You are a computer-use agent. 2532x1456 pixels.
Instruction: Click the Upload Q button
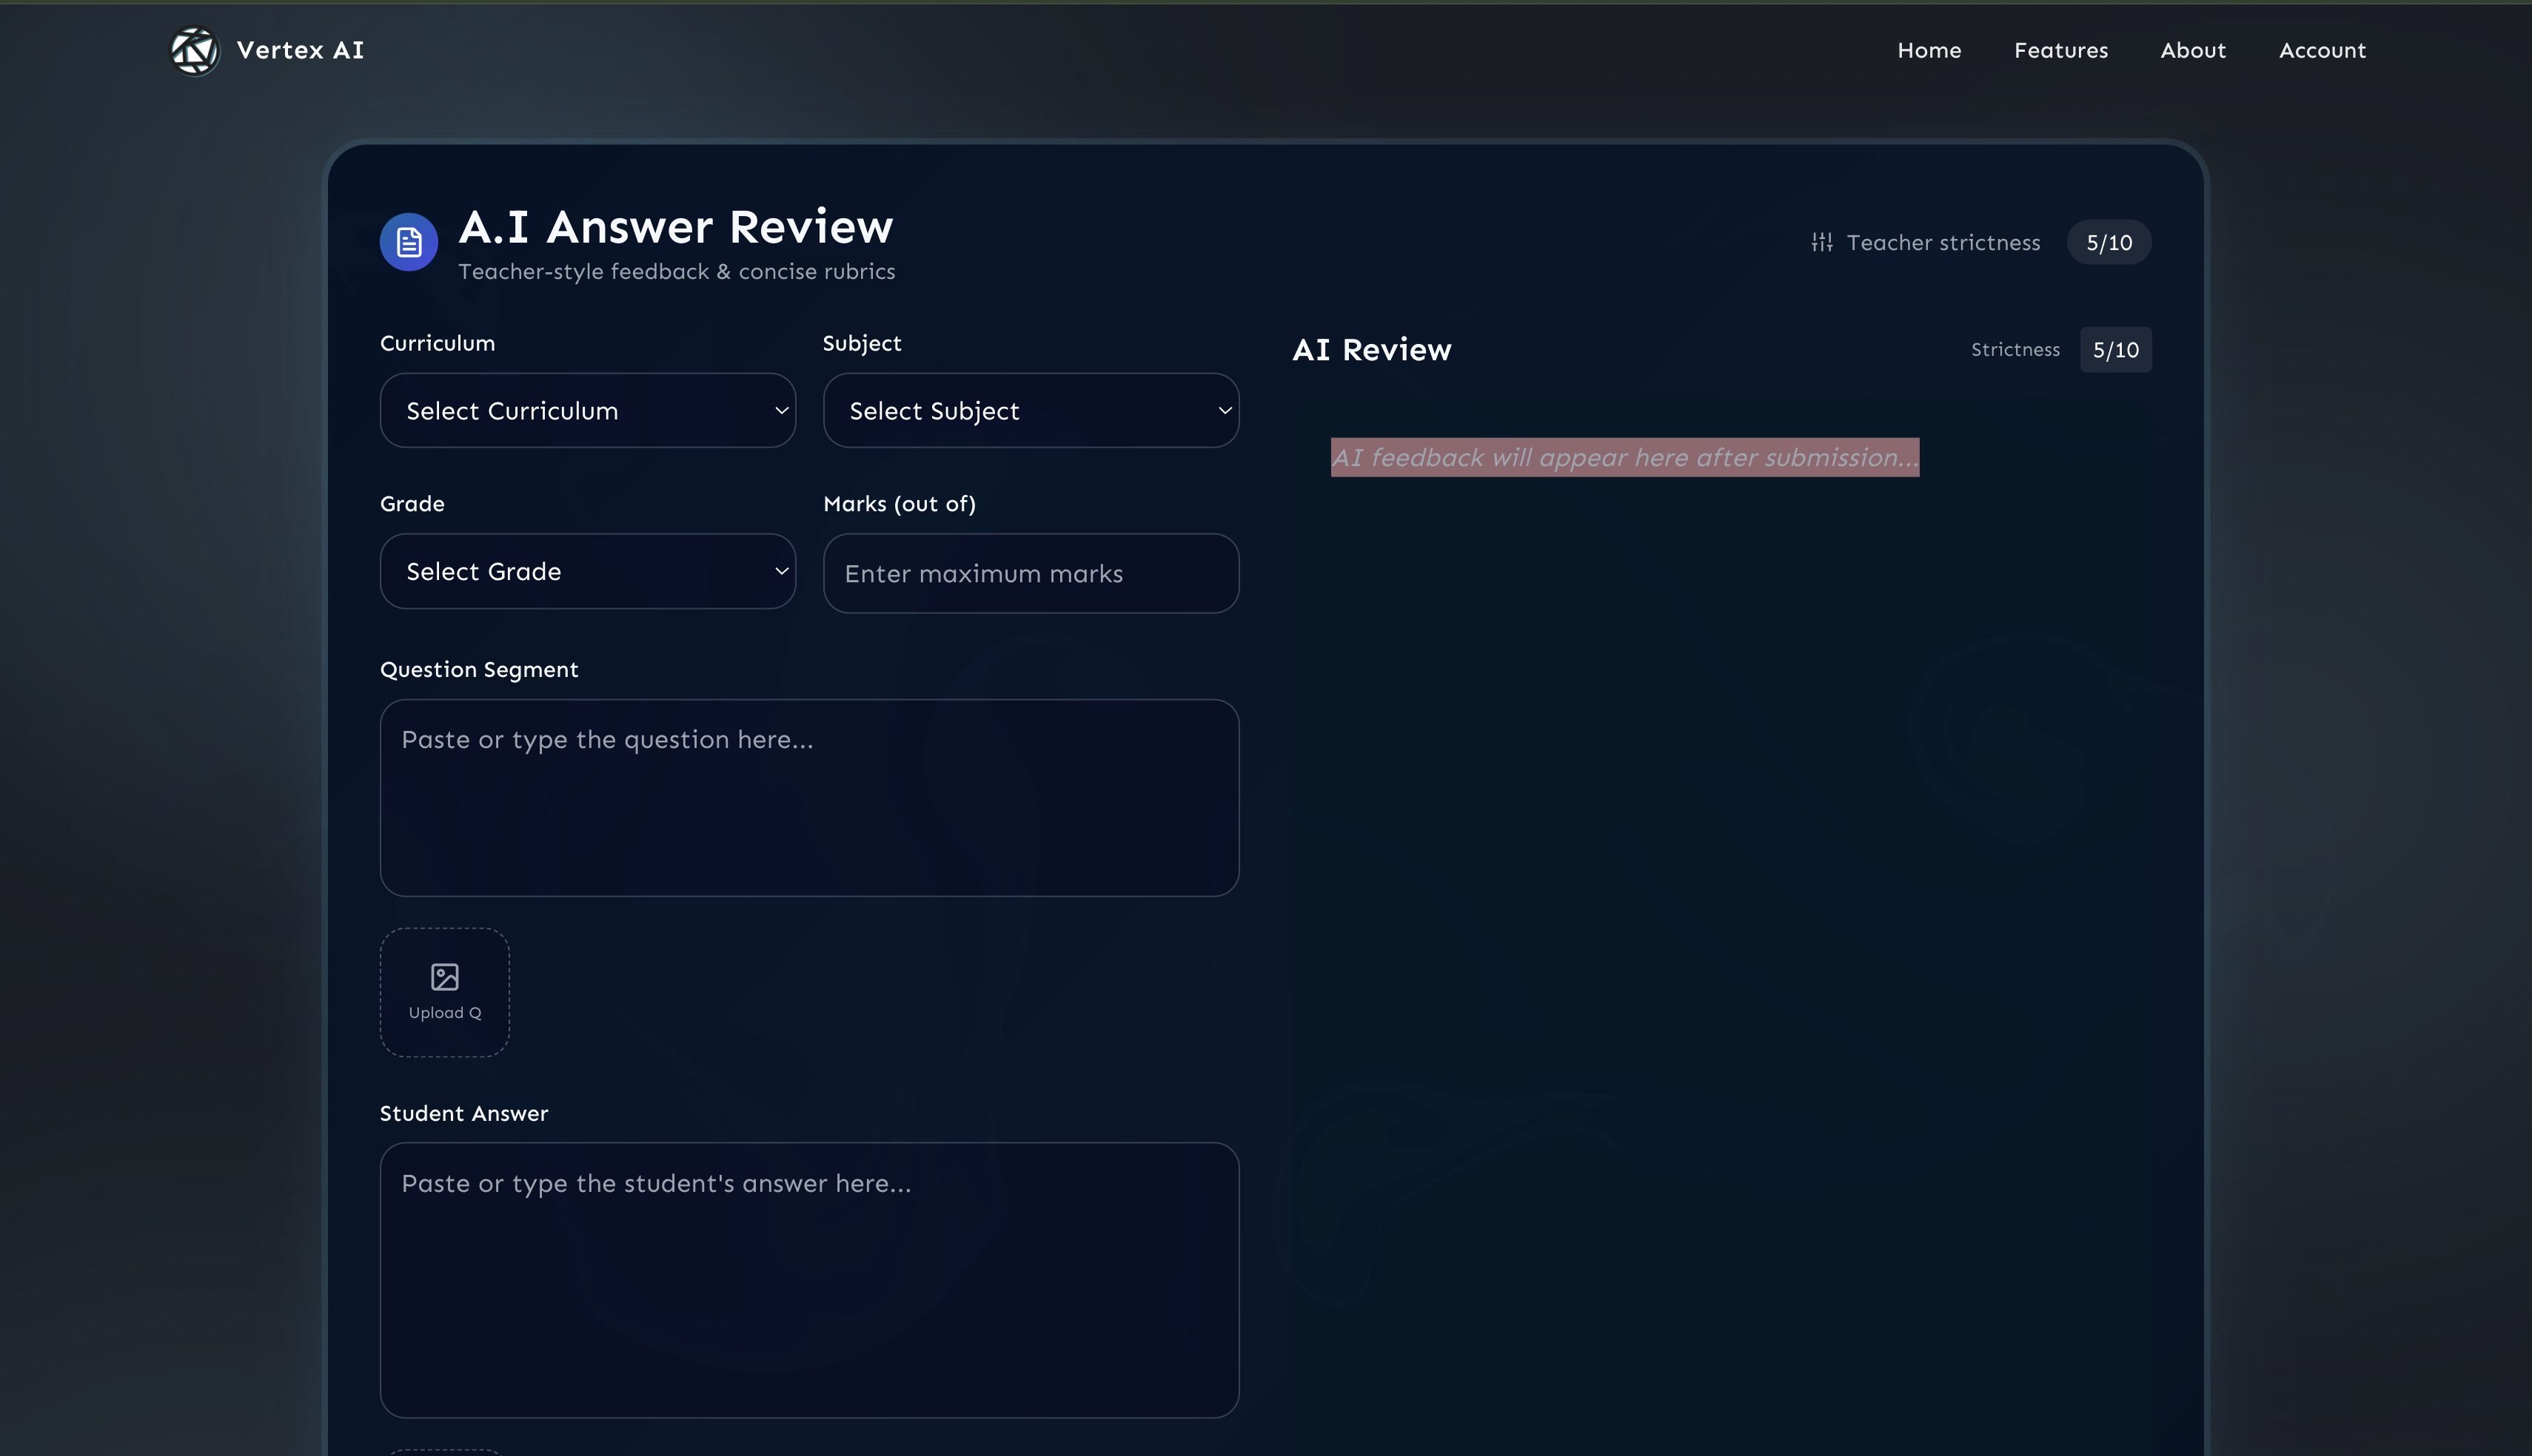pos(443,991)
